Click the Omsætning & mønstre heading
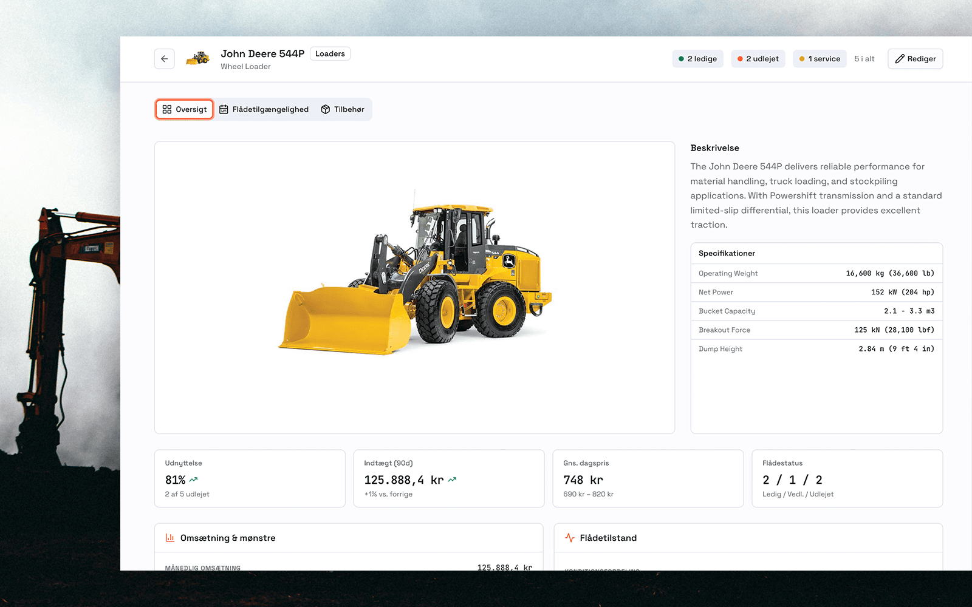Viewport: 972px width, 607px height. point(228,538)
